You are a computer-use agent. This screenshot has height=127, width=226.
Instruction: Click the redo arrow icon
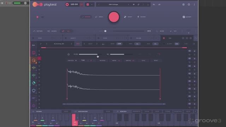coord(159,5)
